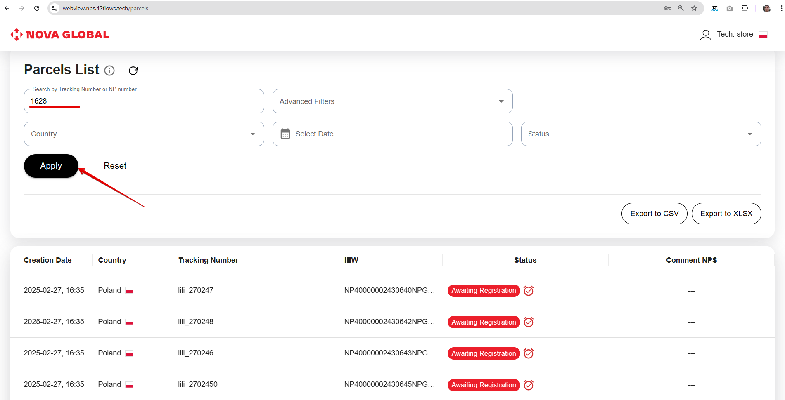Refresh the parcels list with reload icon
785x400 pixels.
pos(133,71)
